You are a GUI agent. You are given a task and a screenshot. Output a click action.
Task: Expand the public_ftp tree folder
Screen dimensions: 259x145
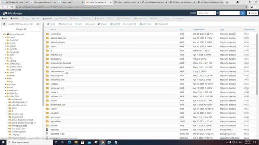tap(6, 93)
